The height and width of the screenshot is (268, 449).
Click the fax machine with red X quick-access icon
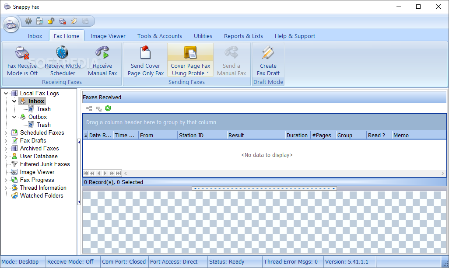click(x=63, y=21)
